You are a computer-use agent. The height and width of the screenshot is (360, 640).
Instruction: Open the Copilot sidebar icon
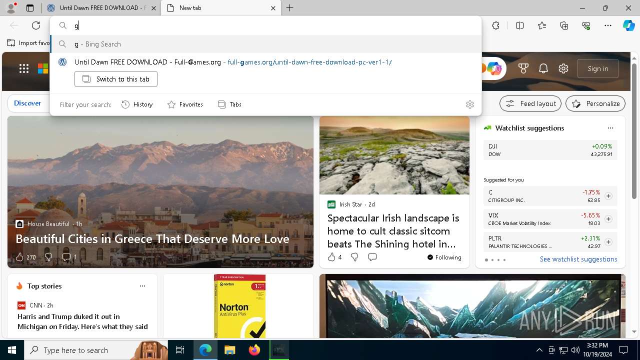[628, 25]
